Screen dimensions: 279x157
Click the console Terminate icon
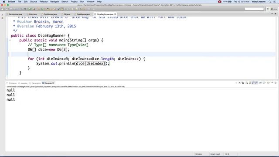[236, 83]
